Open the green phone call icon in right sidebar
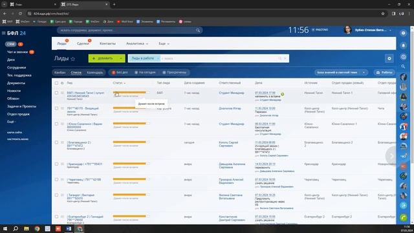Viewport: 414px width, 233px height. click(403, 217)
